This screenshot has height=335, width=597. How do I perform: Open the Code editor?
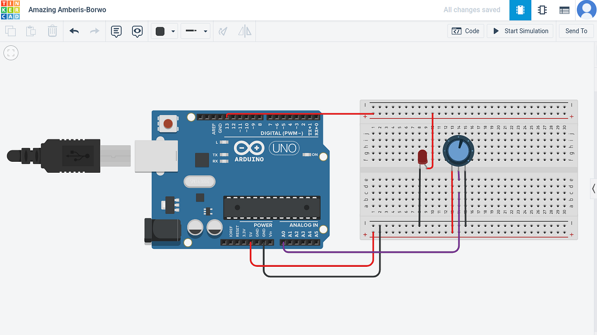click(465, 31)
